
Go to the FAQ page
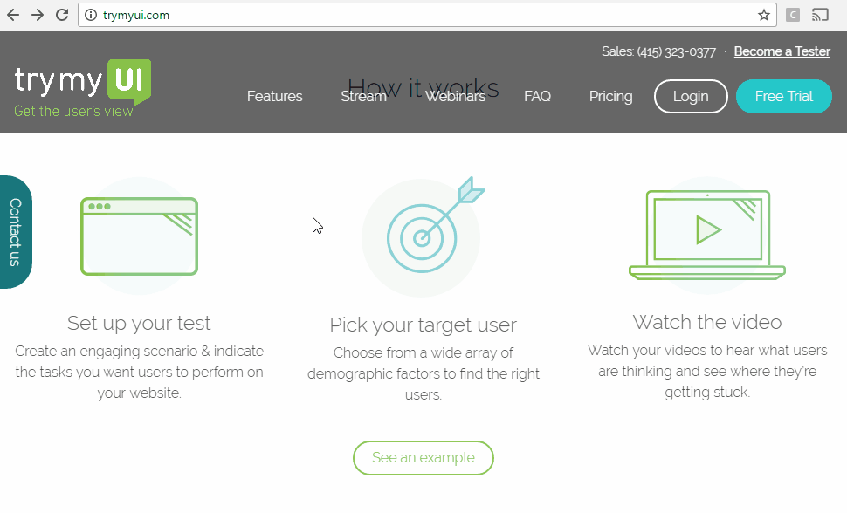coord(538,96)
